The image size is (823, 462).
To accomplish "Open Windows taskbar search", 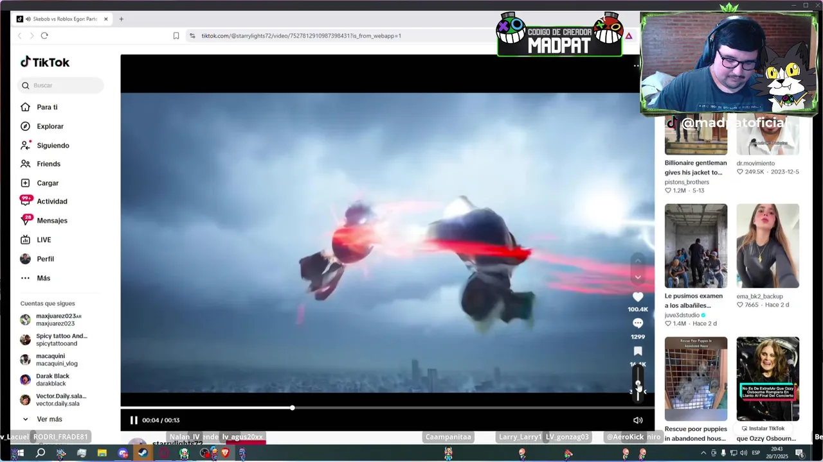I will coord(40,453).
